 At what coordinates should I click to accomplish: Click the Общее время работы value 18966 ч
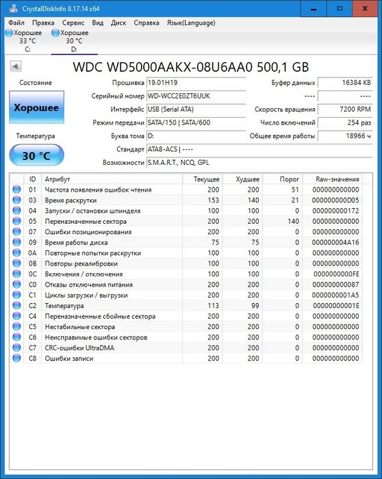click(345, 136)
